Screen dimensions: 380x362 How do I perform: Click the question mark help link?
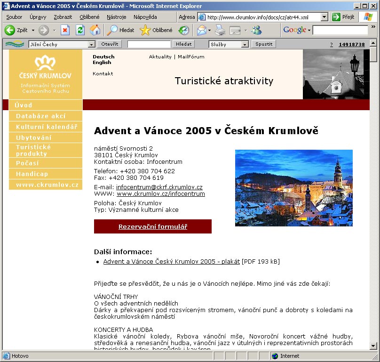[x=332, y=44]
